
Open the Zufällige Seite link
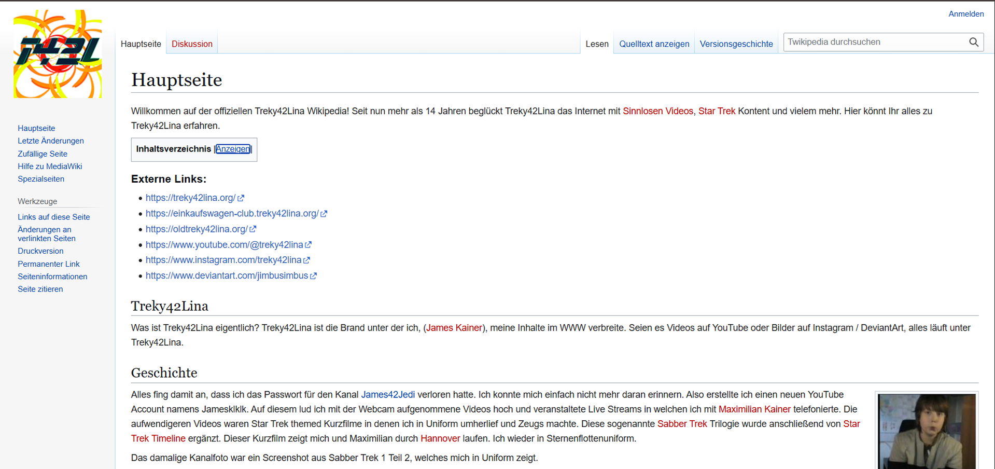click(x=42, y=154)
